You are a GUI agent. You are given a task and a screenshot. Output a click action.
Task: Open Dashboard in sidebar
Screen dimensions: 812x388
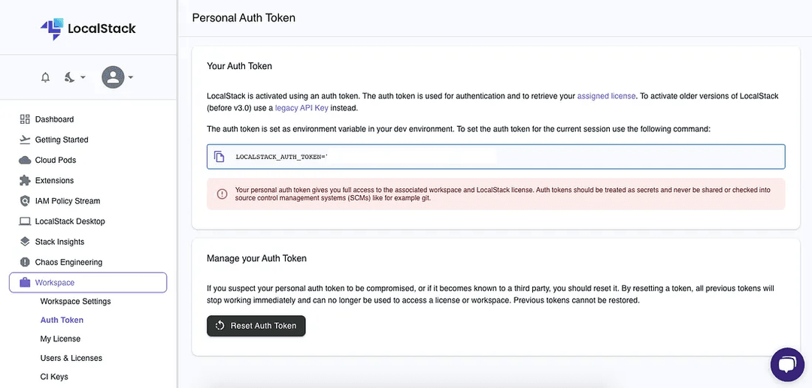point(54,119)
